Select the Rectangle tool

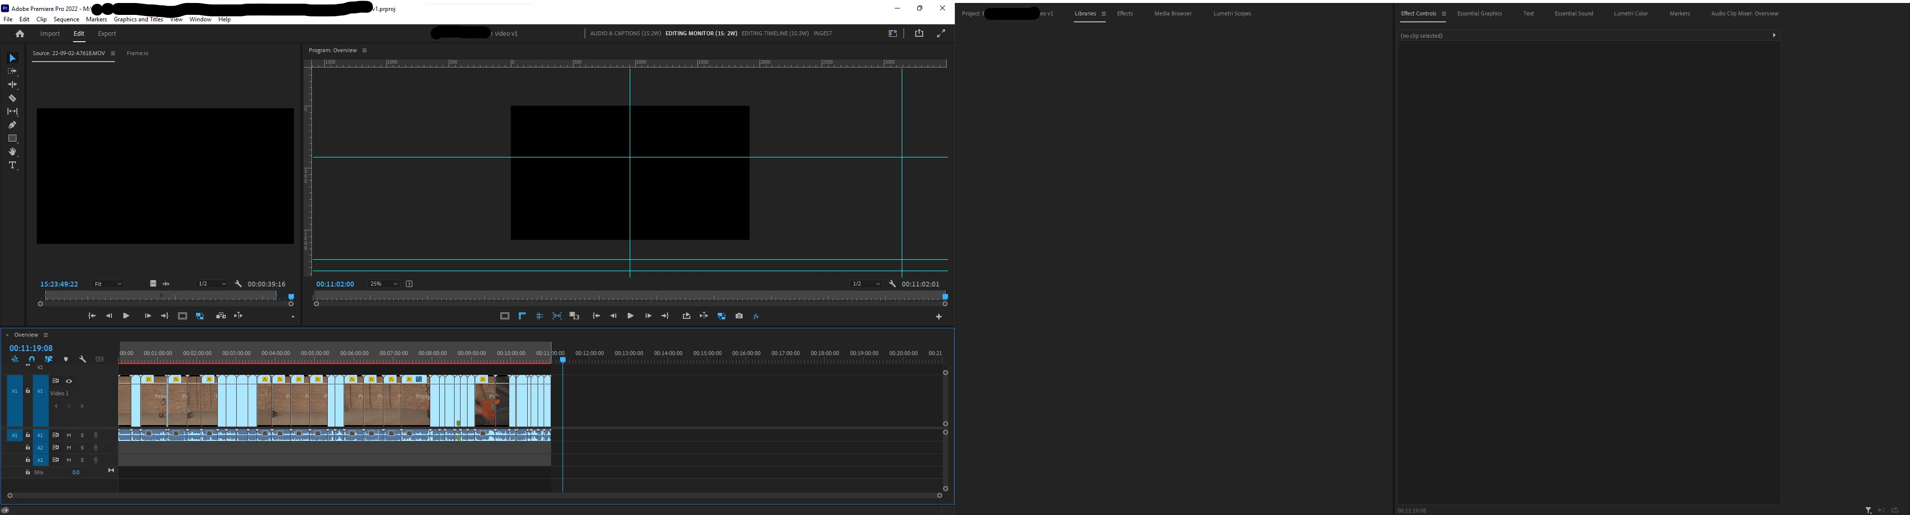click(x=12, y=139)
